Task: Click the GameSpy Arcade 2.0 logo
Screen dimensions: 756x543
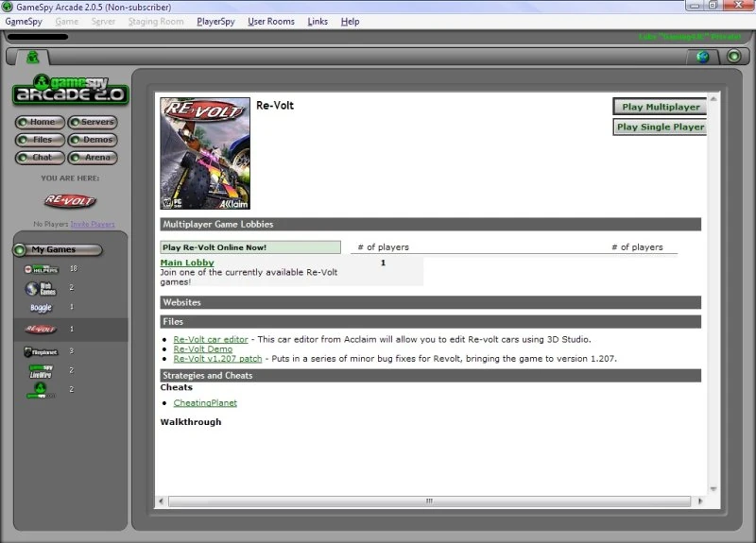Action: tap(70, 90)
